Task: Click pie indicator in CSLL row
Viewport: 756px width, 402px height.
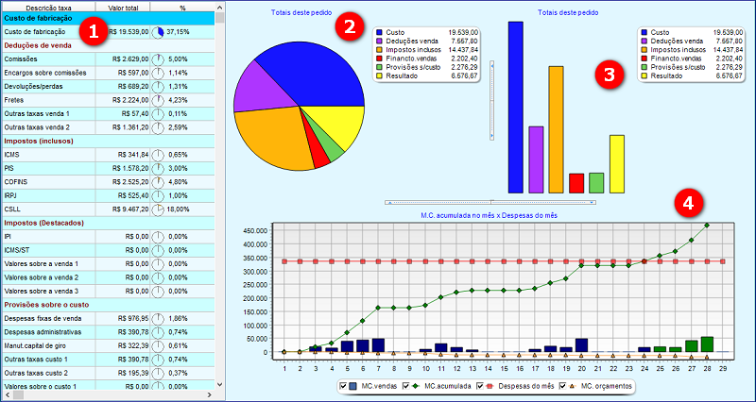Action: (158, 209)
